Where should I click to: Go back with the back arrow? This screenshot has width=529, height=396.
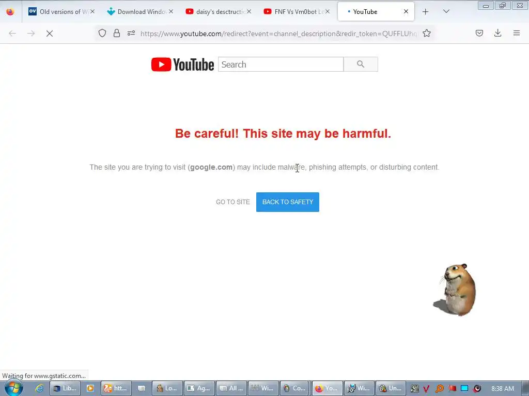point(12,34)
